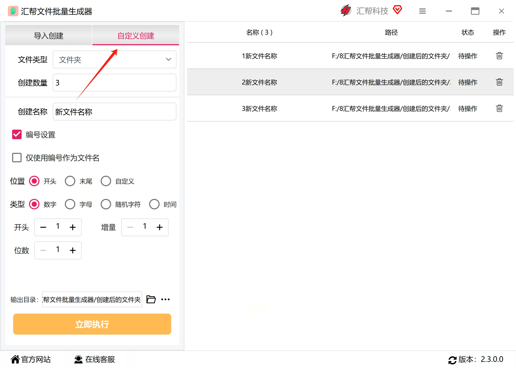Viewport: 516px width, 368px height.
Task: Click trash icon for 2新文件名称 row
Action: pyautogui.click(x=499, y=82)
